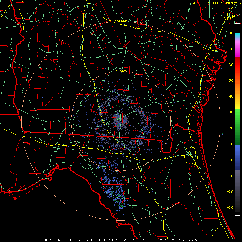This screenshot has height=242, width=242.
Task: Click the 30 value on color scale
Action: pos(231,112)
